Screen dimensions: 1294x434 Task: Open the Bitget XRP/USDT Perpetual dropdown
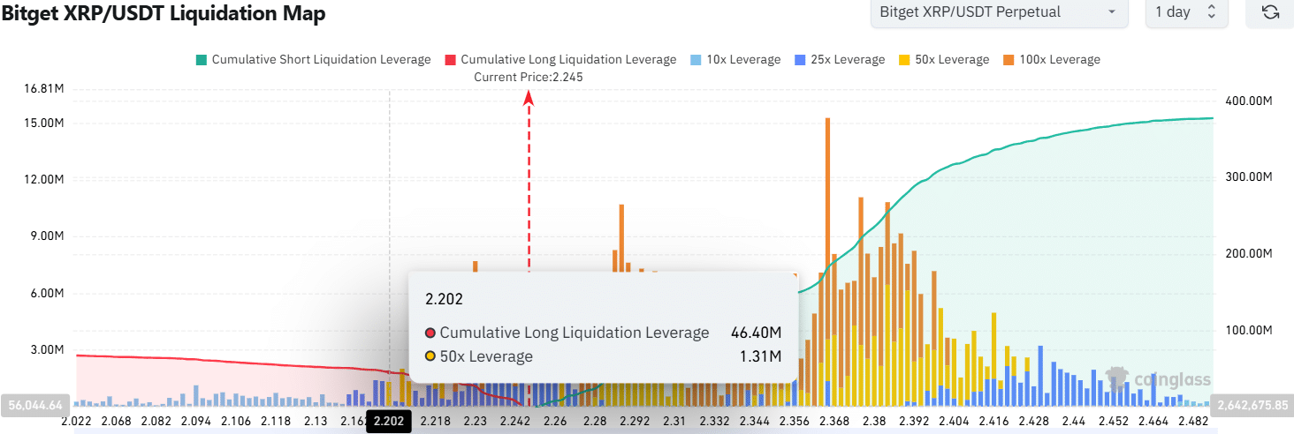pyautogui.click(x=997, y=12)
